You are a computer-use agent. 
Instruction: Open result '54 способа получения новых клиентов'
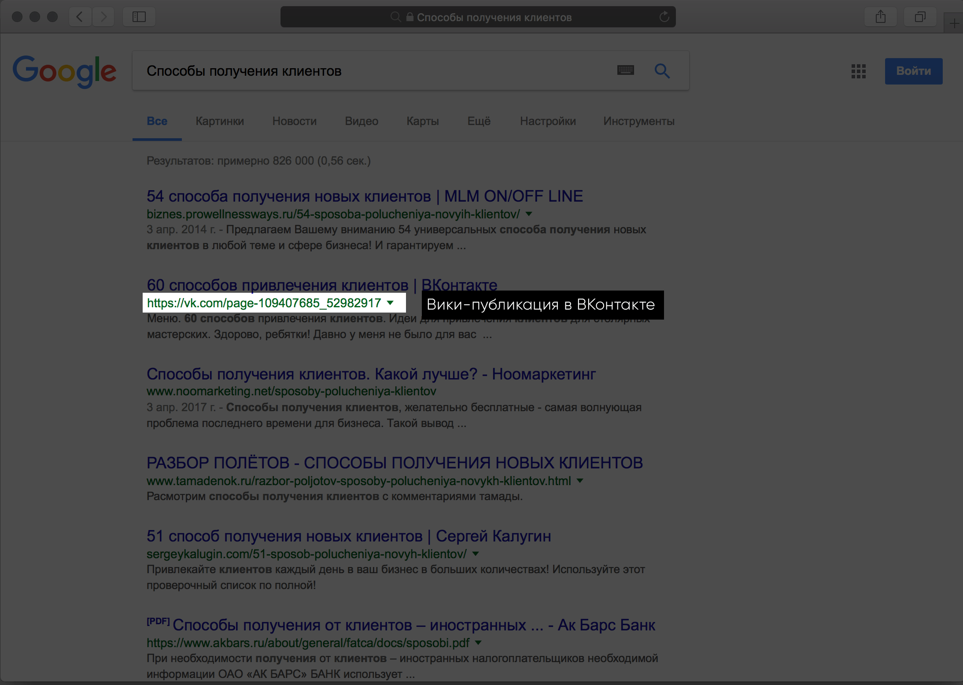tap(365, 196)
